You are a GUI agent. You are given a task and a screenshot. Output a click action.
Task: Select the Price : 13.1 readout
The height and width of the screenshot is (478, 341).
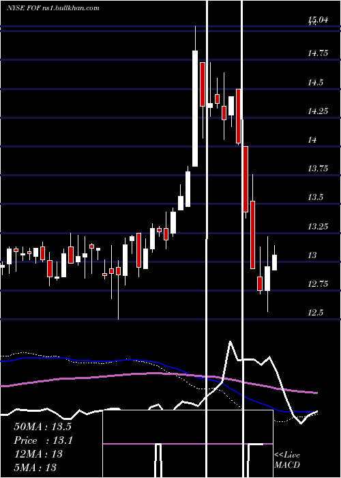tap(43, 440)
